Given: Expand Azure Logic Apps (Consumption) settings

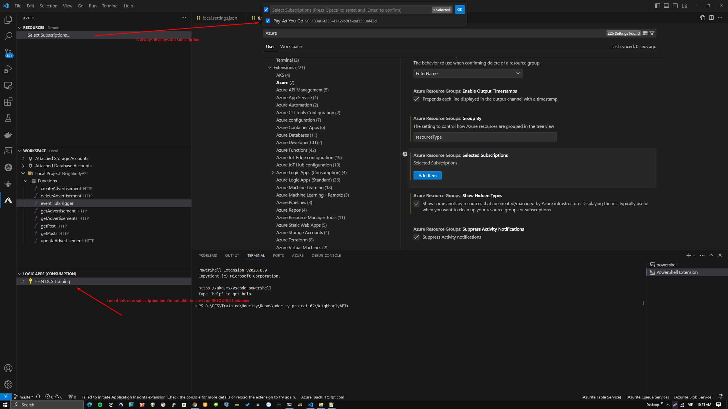Looking at the screenshot, I should (273, 172).
